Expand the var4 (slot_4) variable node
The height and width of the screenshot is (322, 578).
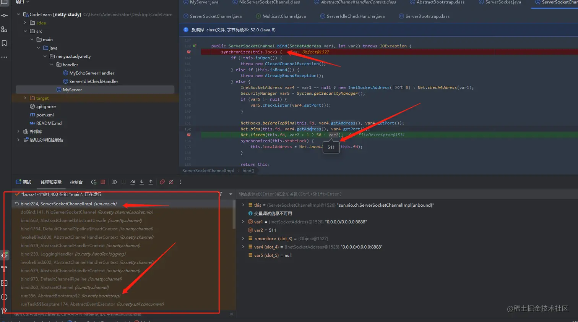243,247
